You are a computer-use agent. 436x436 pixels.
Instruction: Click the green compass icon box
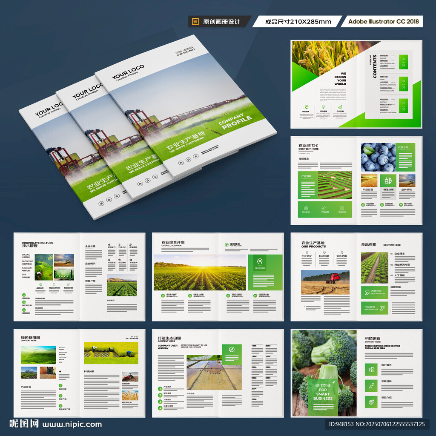point(232,354)
